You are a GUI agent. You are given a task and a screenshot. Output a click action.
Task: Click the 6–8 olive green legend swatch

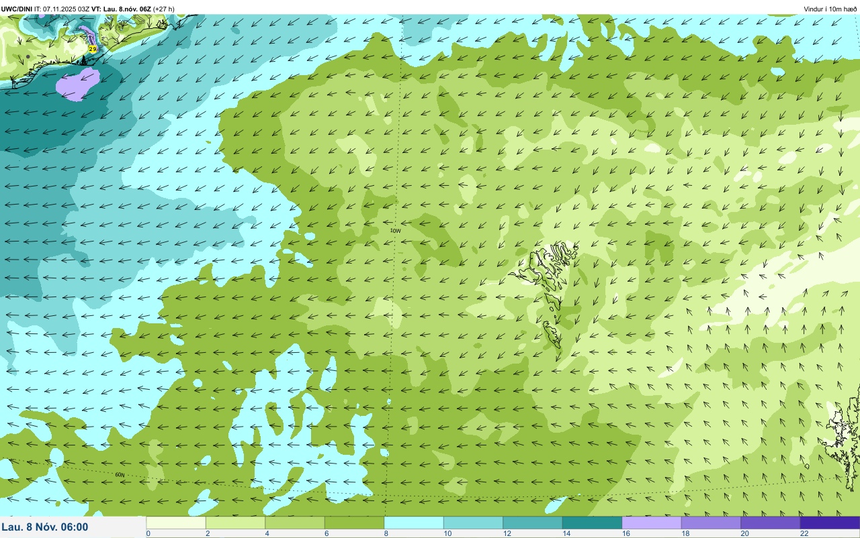click(354, 523)
